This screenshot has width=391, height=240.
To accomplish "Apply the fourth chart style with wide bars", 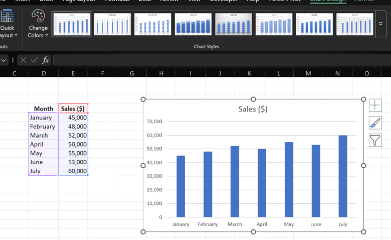I will 193,24.
